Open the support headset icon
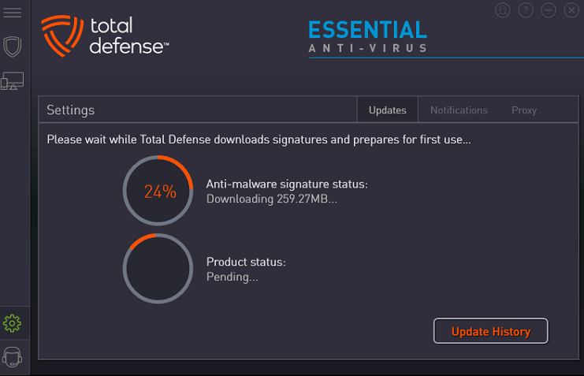This screenshot has height=376, width=584. [x=13, y=357]
